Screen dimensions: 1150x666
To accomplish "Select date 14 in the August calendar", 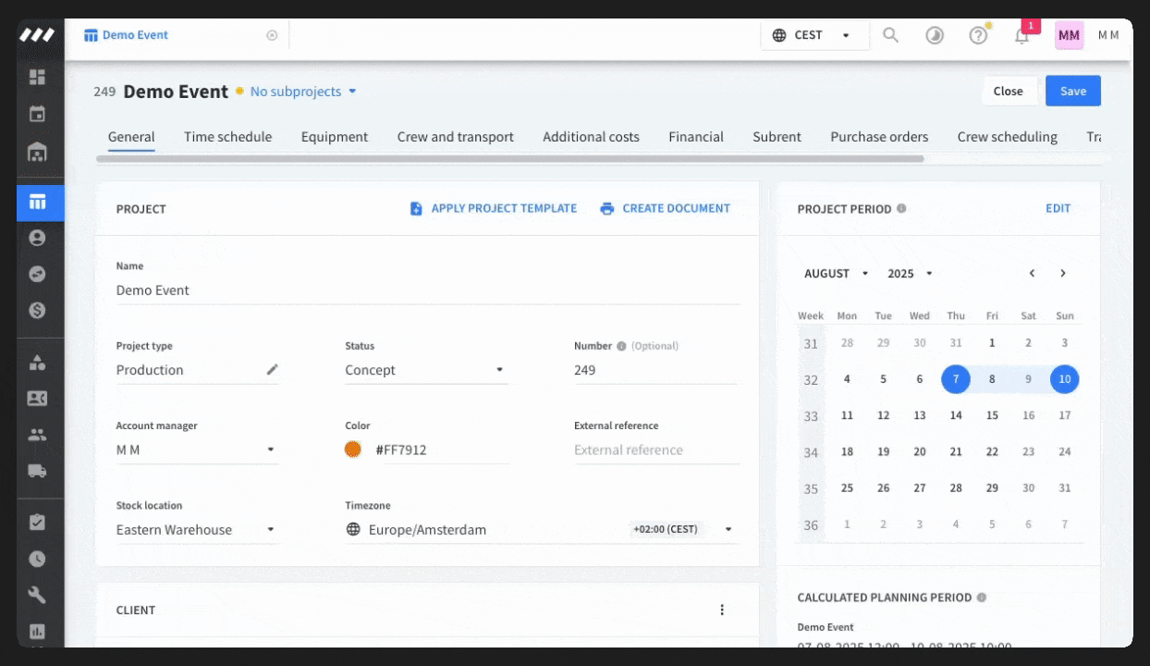I will pos(956,415).
